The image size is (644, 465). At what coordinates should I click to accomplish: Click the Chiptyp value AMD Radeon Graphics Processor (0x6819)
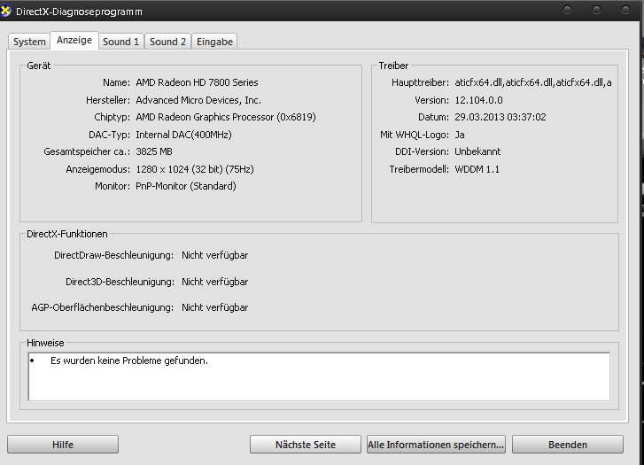tap(226, 117)
